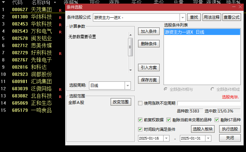The width and height of the screenshot is (246, 152).
Task: Select stock row 002767 先锋电子
Action: click(x=32, y=60)
